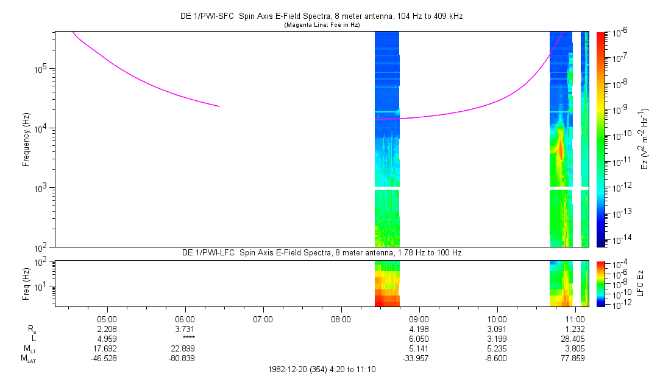Select the MLAT ephemeris row label
This screenshot has height=377, width=660.
28,358
